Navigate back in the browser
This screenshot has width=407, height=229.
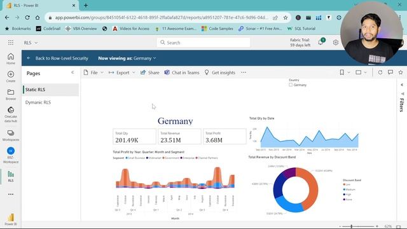tap(7, 18)
